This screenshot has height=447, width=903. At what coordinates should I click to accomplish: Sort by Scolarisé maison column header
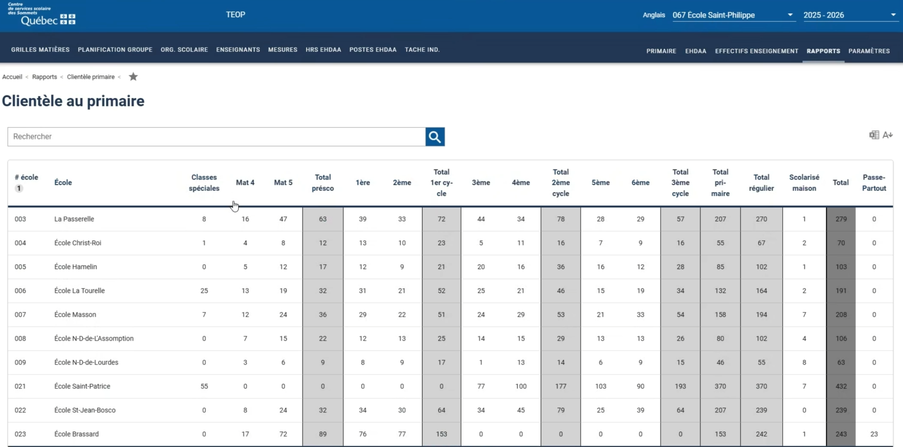[x=804, y=183]
